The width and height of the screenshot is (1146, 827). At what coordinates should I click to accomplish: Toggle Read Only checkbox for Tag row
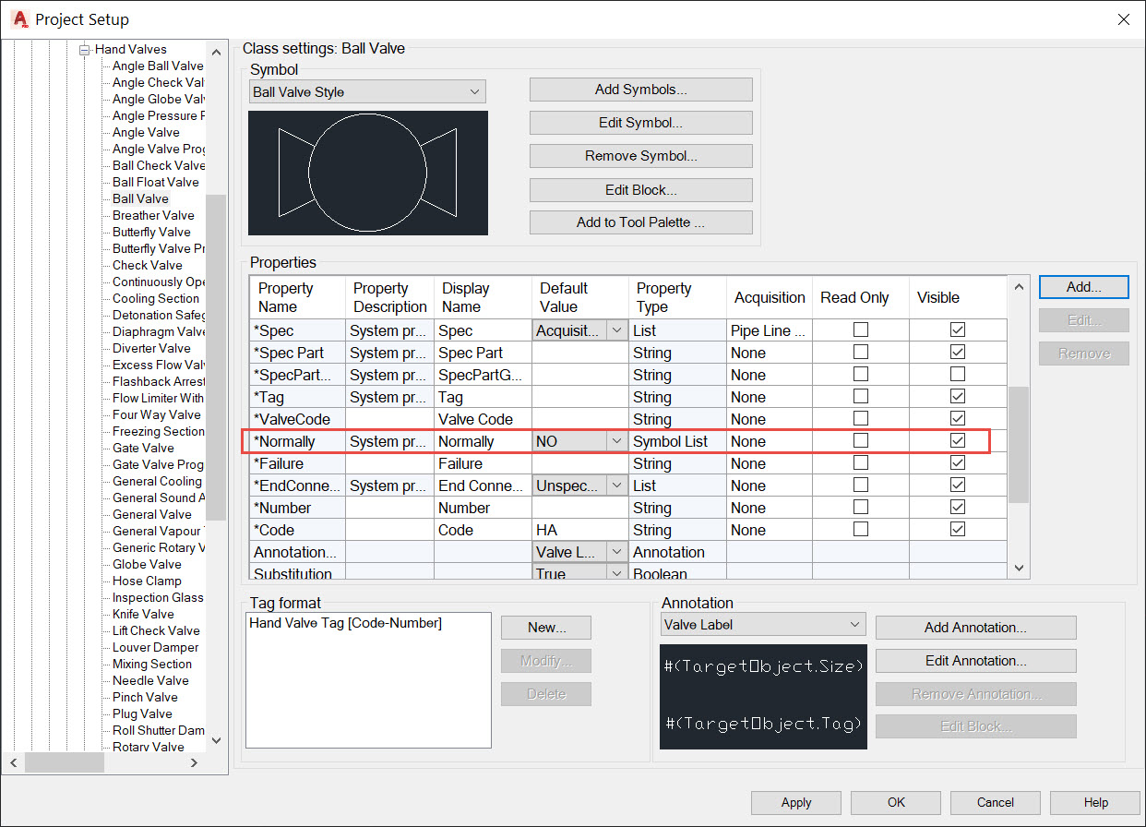click(x=861, y=396)
